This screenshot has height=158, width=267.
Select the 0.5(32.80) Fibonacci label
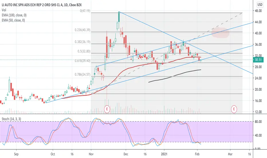pyautogui.click(x=84, y=51)
